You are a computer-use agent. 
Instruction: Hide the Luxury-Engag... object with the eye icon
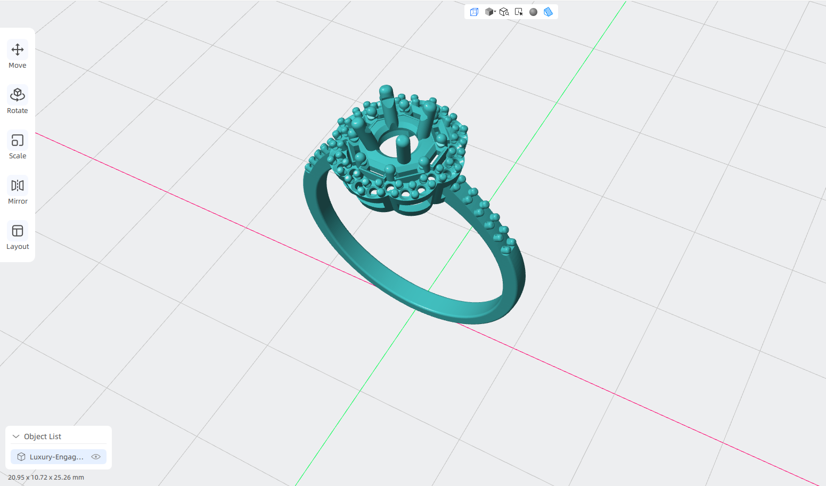pyautogui.click(x=96, y=457)
